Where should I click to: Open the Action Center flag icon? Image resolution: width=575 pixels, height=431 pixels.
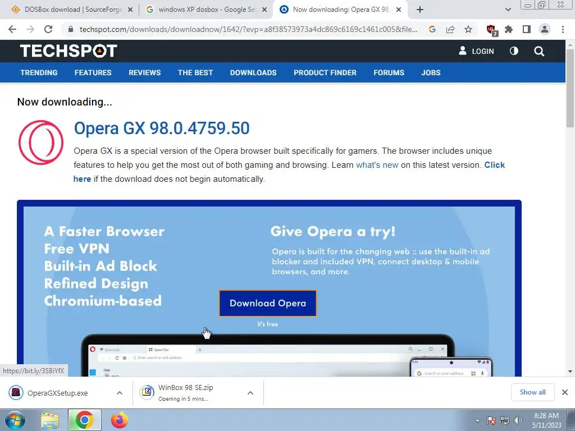point(491,420)
